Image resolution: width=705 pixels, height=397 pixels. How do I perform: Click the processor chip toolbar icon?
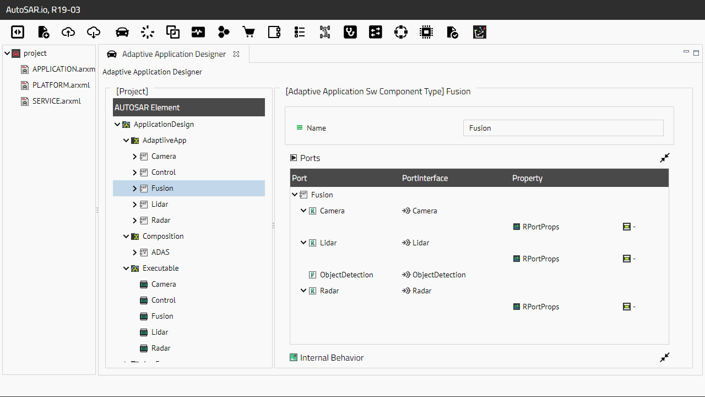click(x=426, y=32)
